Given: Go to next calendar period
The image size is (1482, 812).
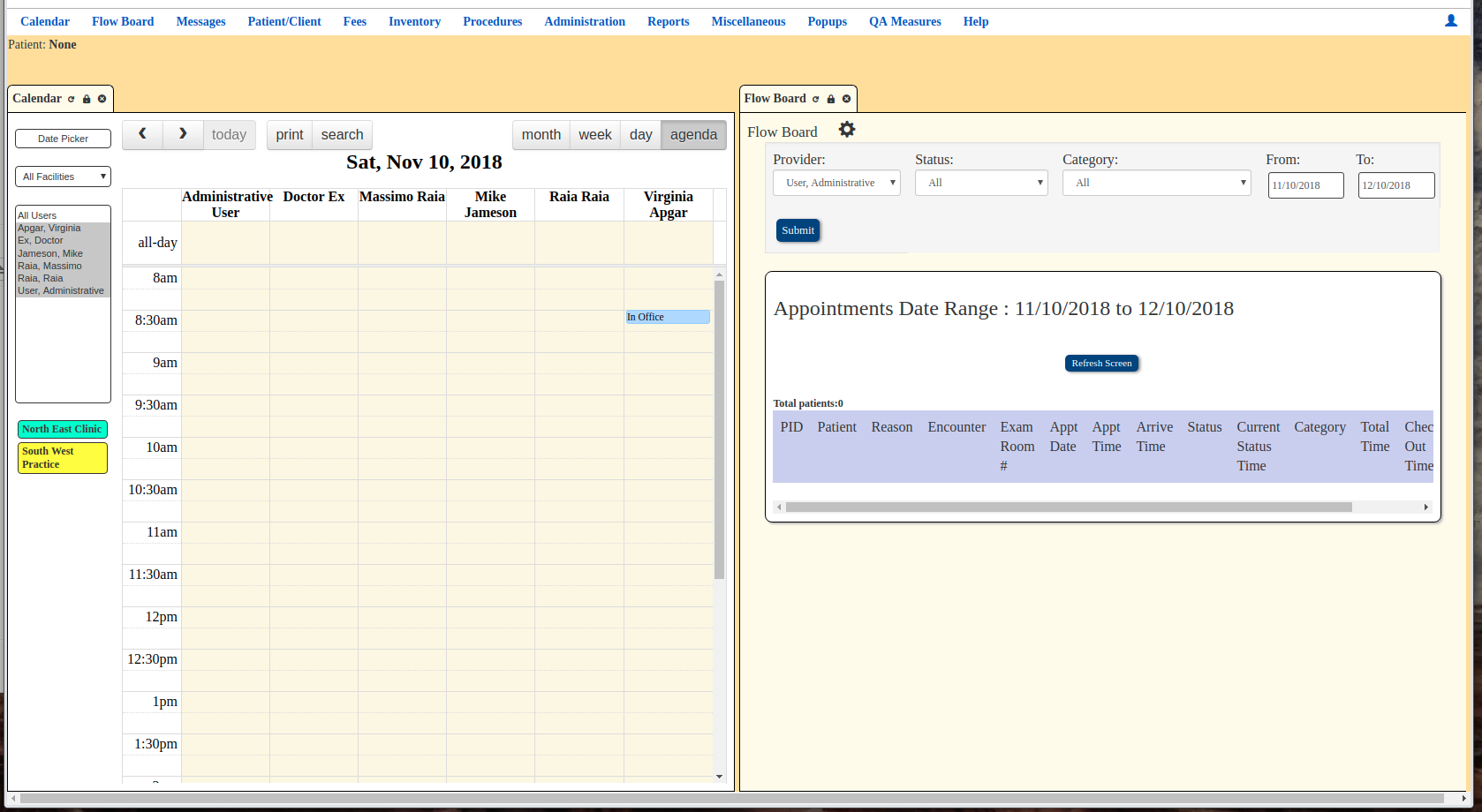Looking at the screenshot, I should (x=183, y=134).
